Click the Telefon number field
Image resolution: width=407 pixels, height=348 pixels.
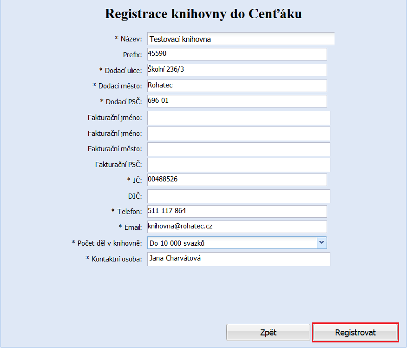[x=237, y=211]
